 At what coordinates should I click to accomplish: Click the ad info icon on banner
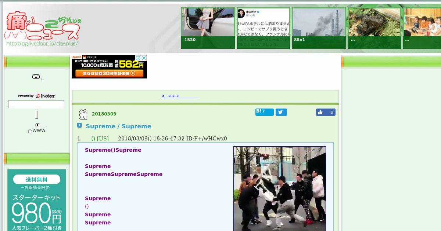[138, 58]
